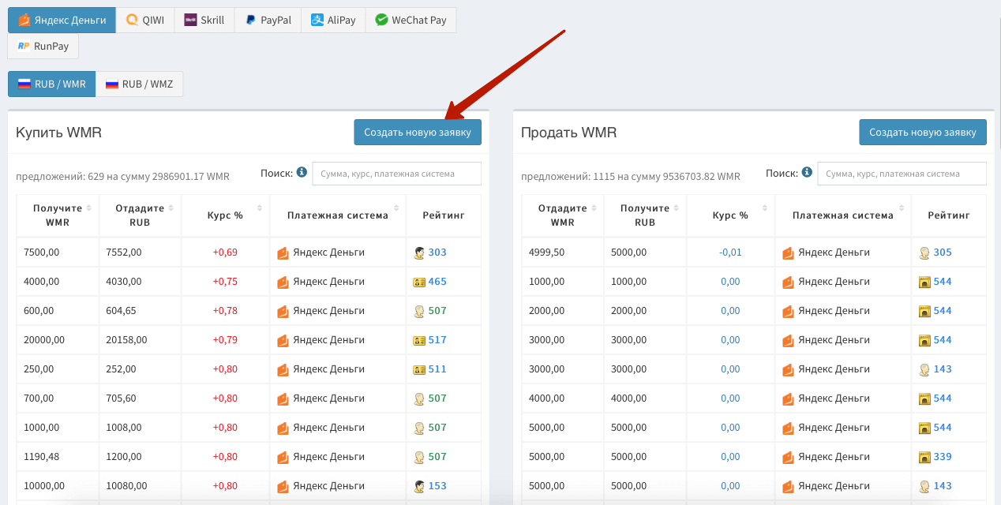Open rating 511 in buy table
The height and width of the screenshot is (505, 1001).
coord(437,369)
